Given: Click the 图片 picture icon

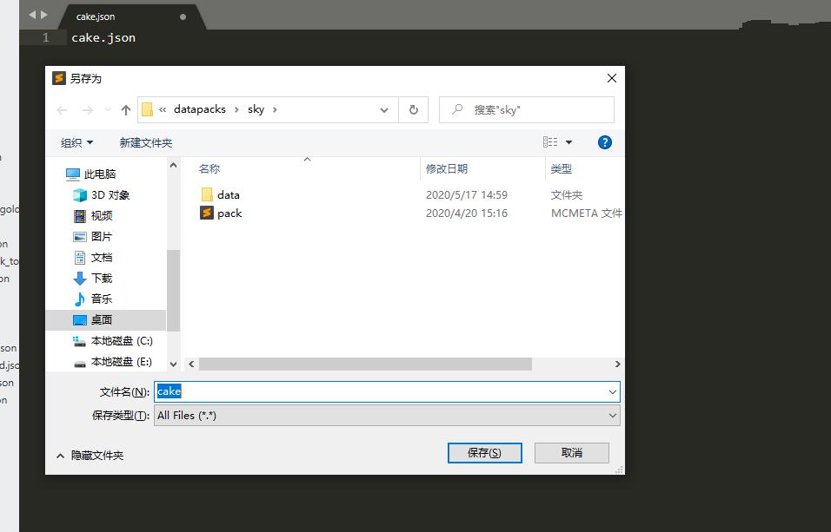Looking at the screenshot, I should click(79, 237).
